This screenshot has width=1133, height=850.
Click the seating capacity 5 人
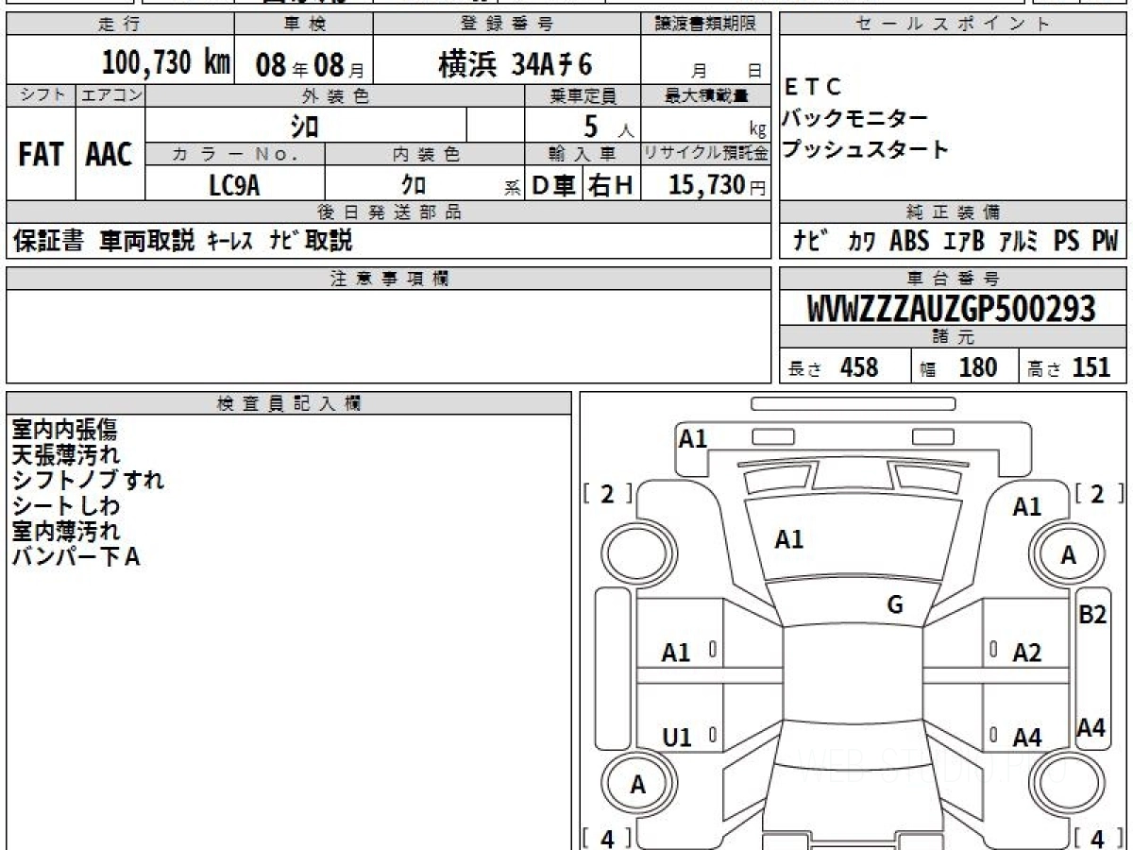pyautogui.click(x=607, y=126)
